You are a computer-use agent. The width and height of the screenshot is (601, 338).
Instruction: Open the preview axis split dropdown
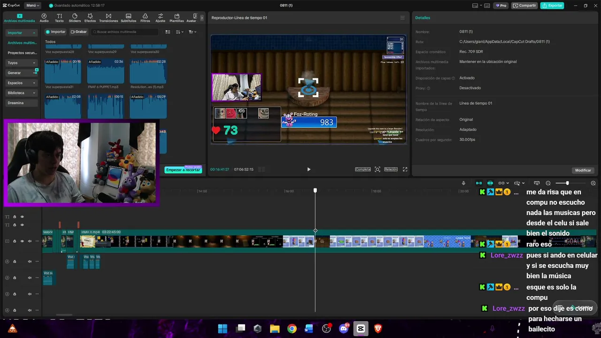519,183
